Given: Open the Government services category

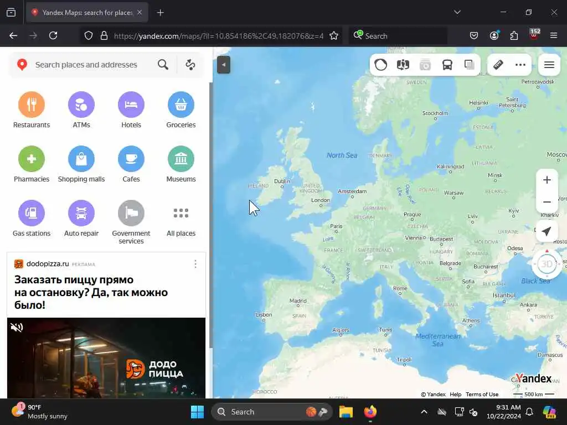Looking at the screenshot, I should point(131,222).
